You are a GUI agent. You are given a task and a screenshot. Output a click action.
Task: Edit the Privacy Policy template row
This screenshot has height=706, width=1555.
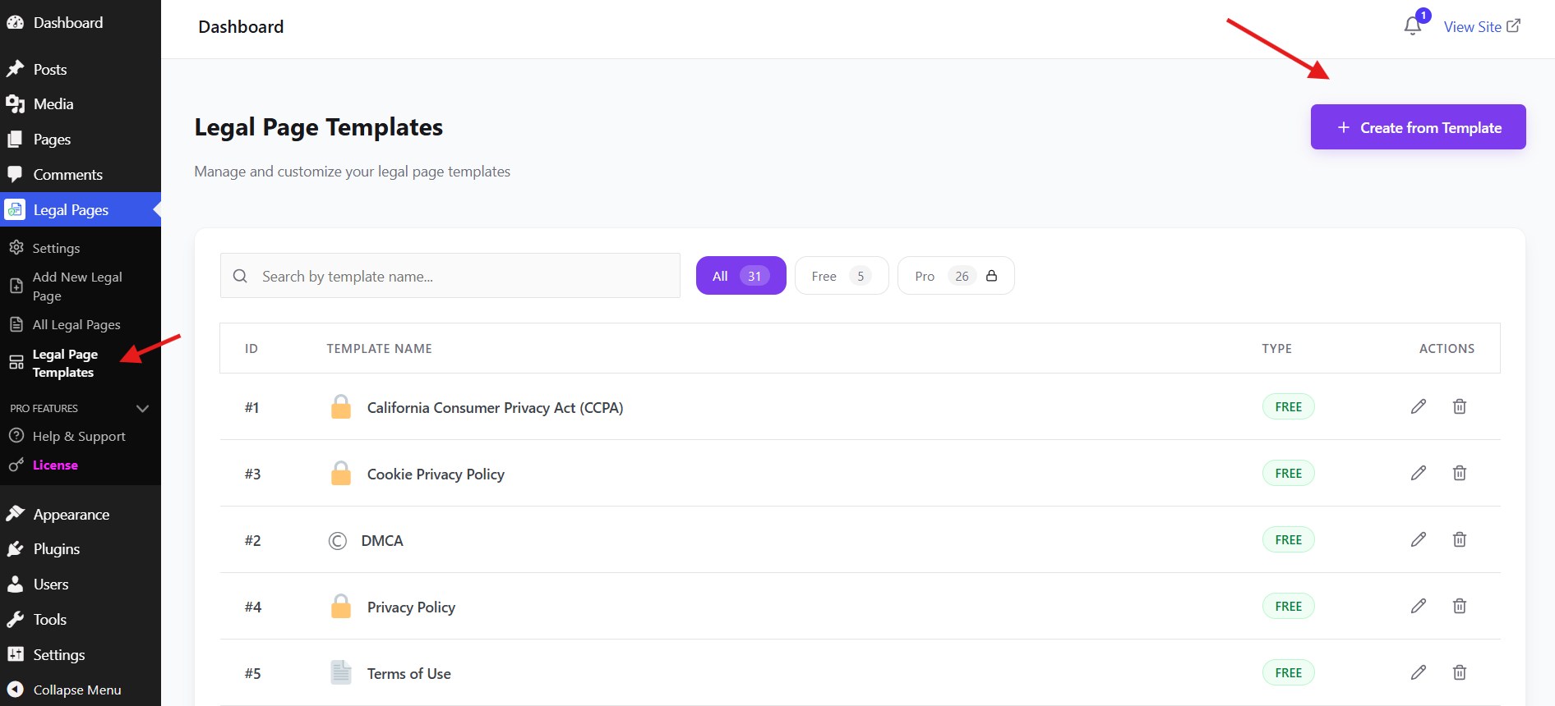pos(1419,606)
